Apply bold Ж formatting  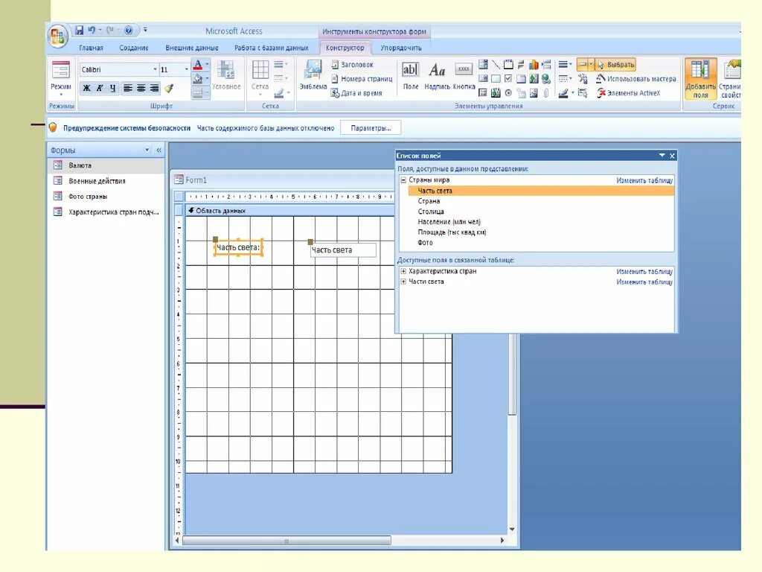pos(86,88)
